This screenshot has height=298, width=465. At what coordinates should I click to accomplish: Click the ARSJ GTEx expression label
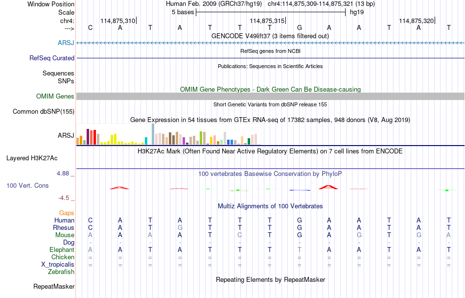(x=66, y=135)
